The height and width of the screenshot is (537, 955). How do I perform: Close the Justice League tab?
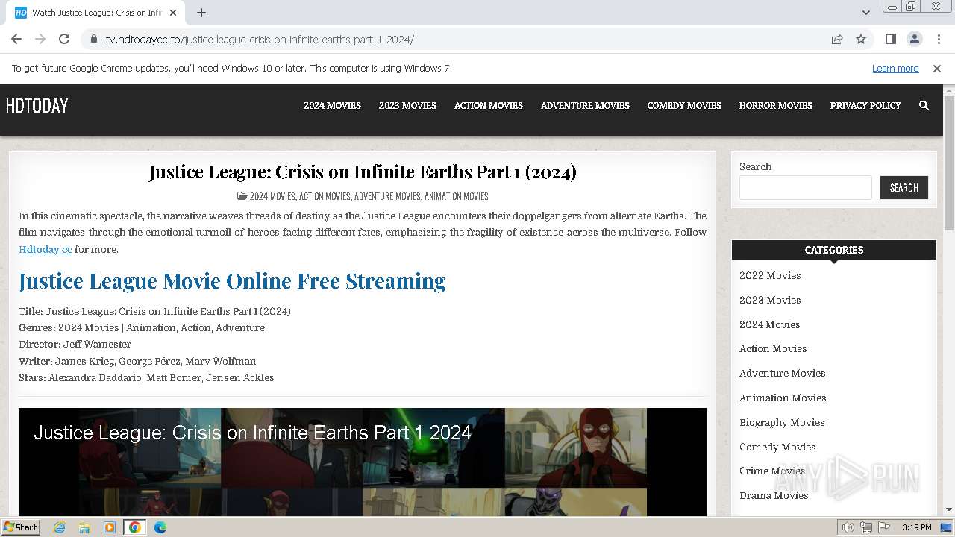tap(173, 13)
